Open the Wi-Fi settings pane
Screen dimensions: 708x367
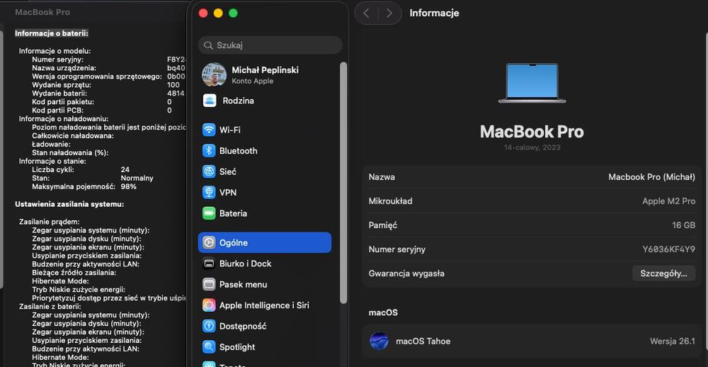(265, 130)
